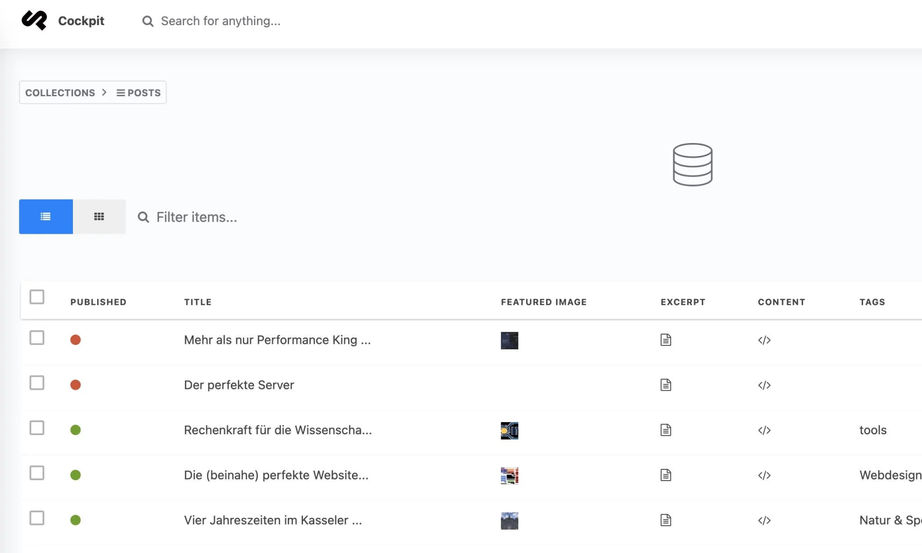The width and height of the screenshot is (922, 553).
Task: Click the global search magnifier icon
Action: click(148, 21)
